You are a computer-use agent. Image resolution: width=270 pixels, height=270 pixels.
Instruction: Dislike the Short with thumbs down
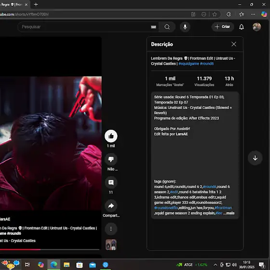[111, 159]
